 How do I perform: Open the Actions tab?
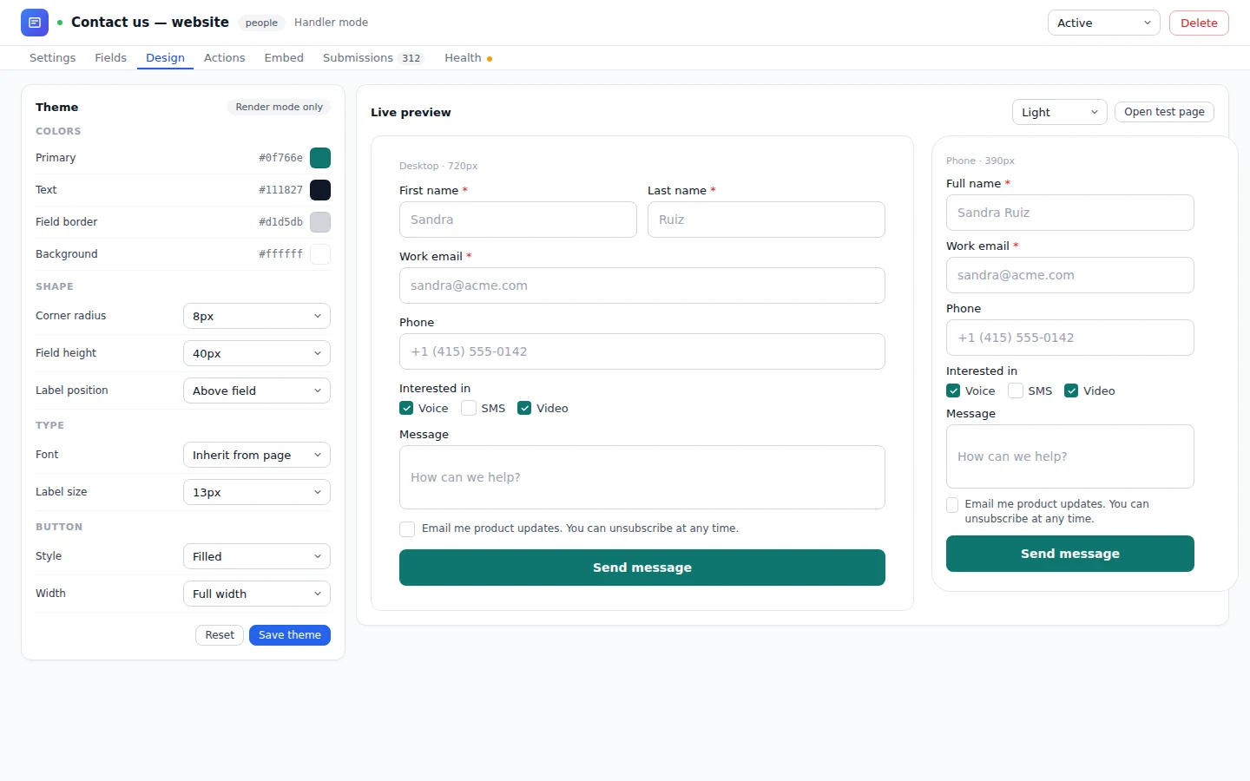coord(224,58)
